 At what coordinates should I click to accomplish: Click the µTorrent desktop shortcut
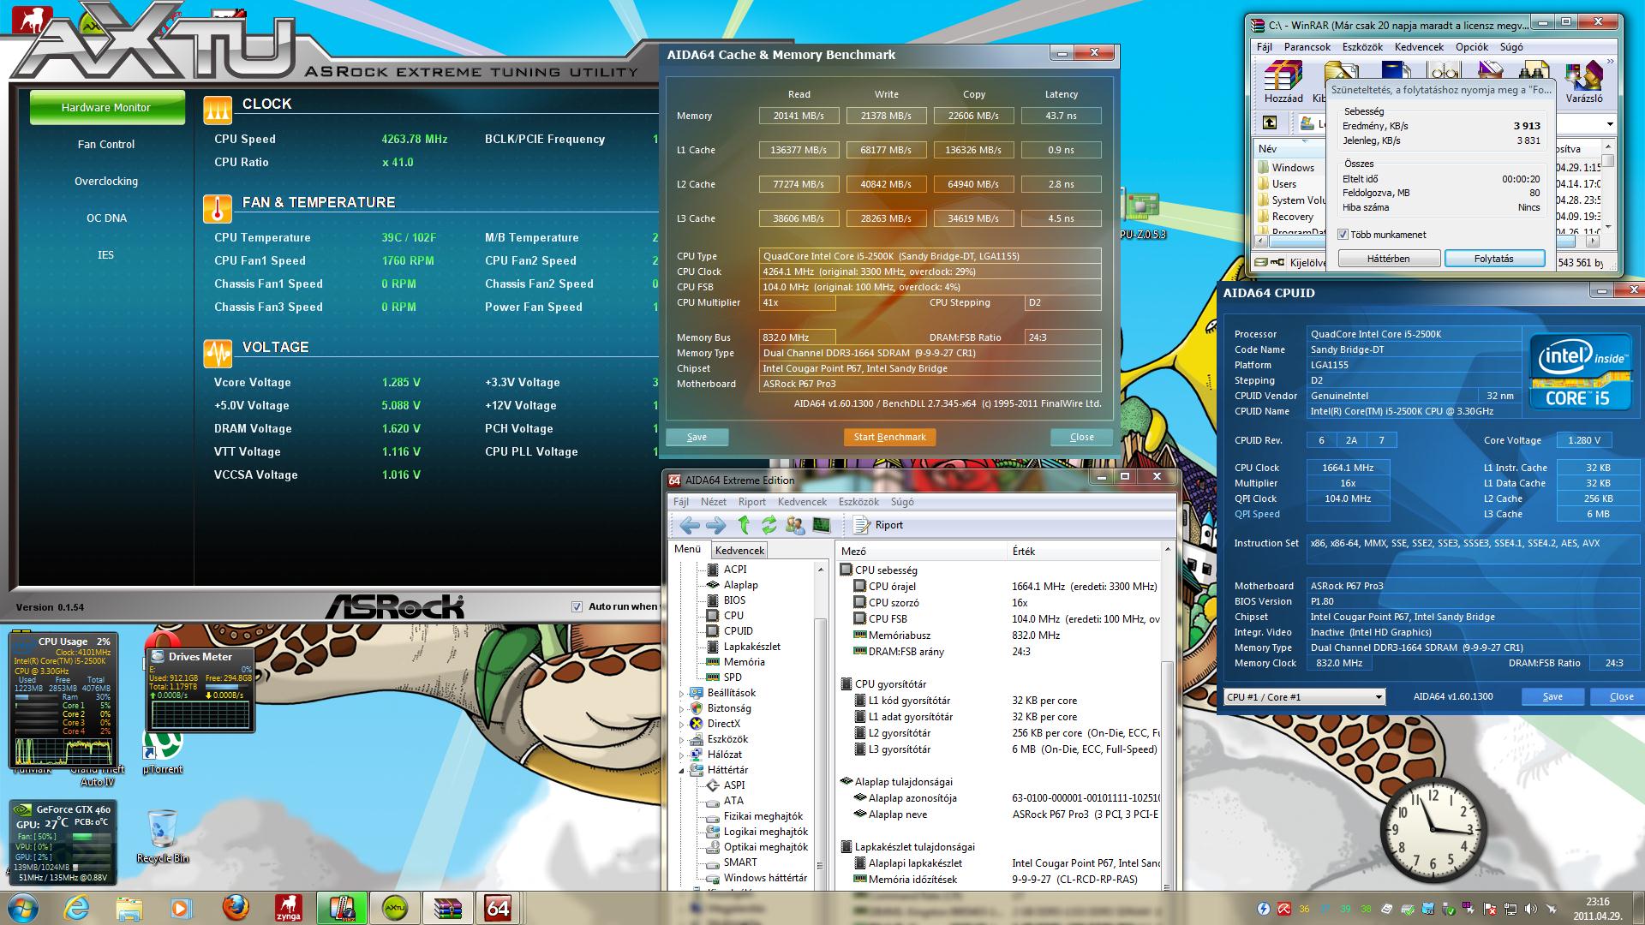click(x=163, y=752)
